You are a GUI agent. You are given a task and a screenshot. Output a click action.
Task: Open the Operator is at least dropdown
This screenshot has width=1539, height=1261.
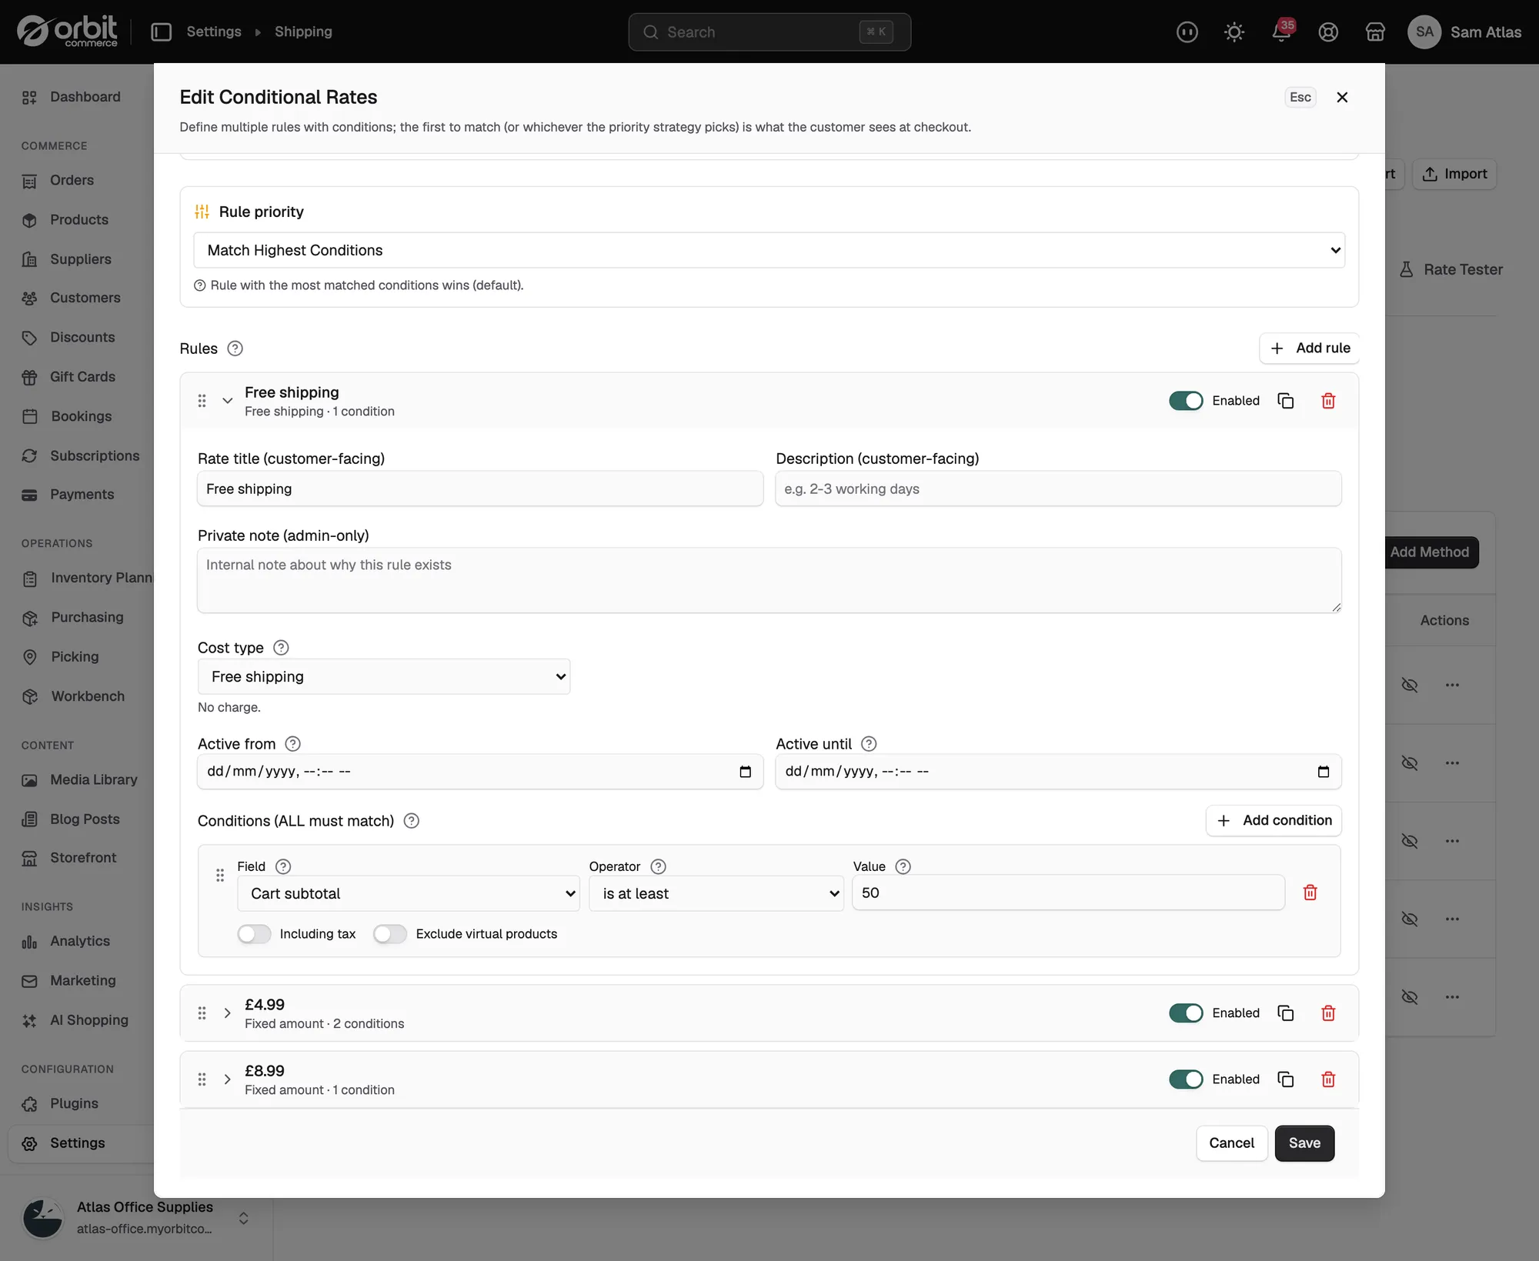point(716,893)
